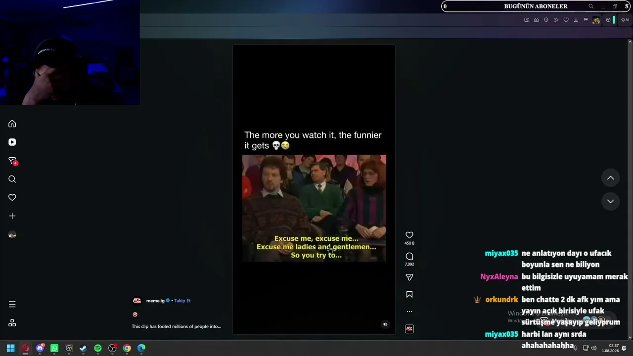Open reel's three-dot more options
The image size is (633, 356).
tap(409, 311)
